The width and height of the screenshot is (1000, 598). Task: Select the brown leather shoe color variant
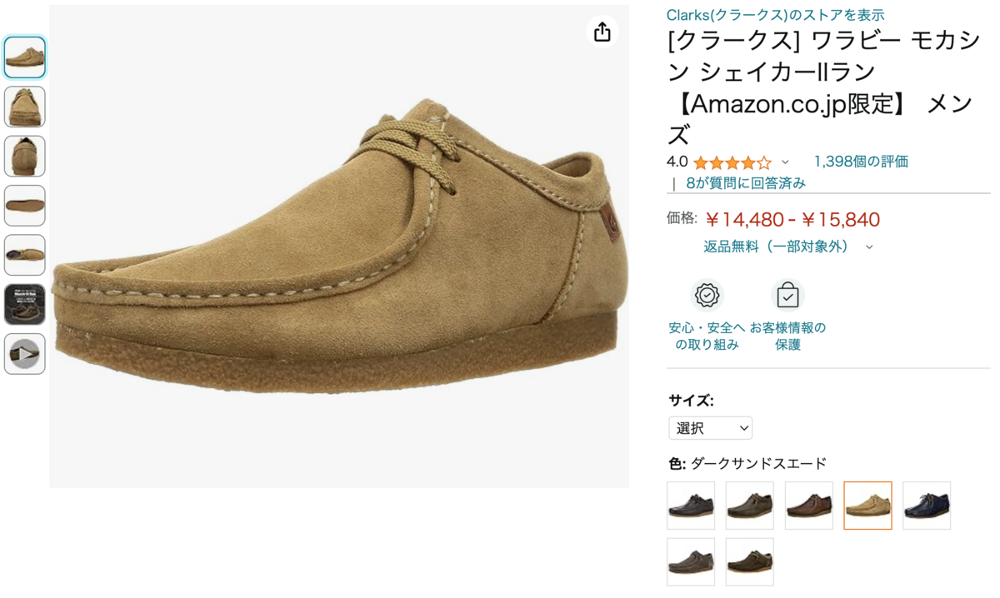pyautogui.click(x=809, y=506)
